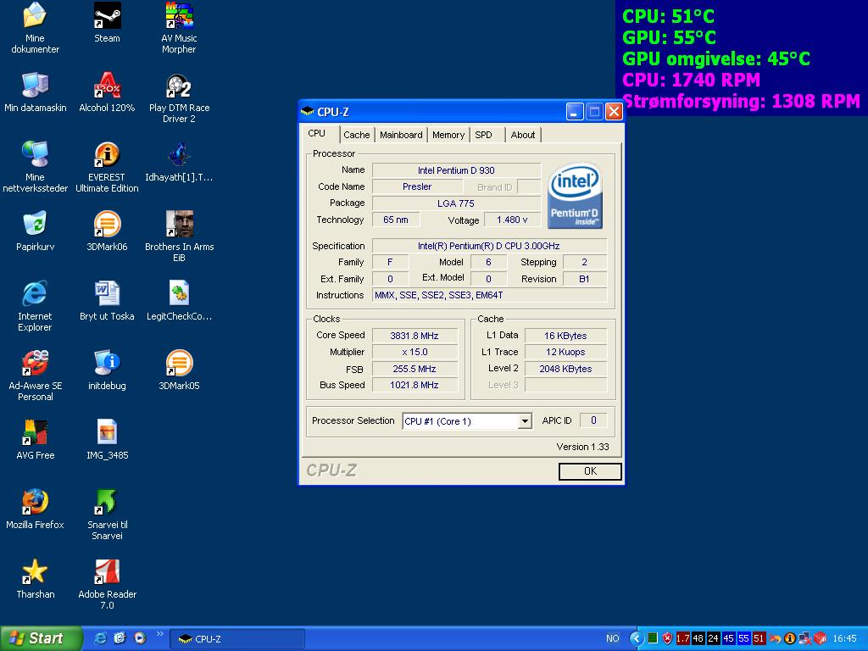The image size is (868, 651).
Task: Click the tray clock showing 16:45
Action: tap(845, 638)
